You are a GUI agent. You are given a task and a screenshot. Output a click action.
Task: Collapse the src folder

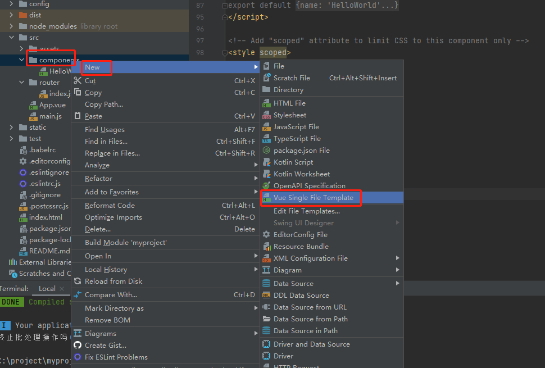tap(11, 37)
